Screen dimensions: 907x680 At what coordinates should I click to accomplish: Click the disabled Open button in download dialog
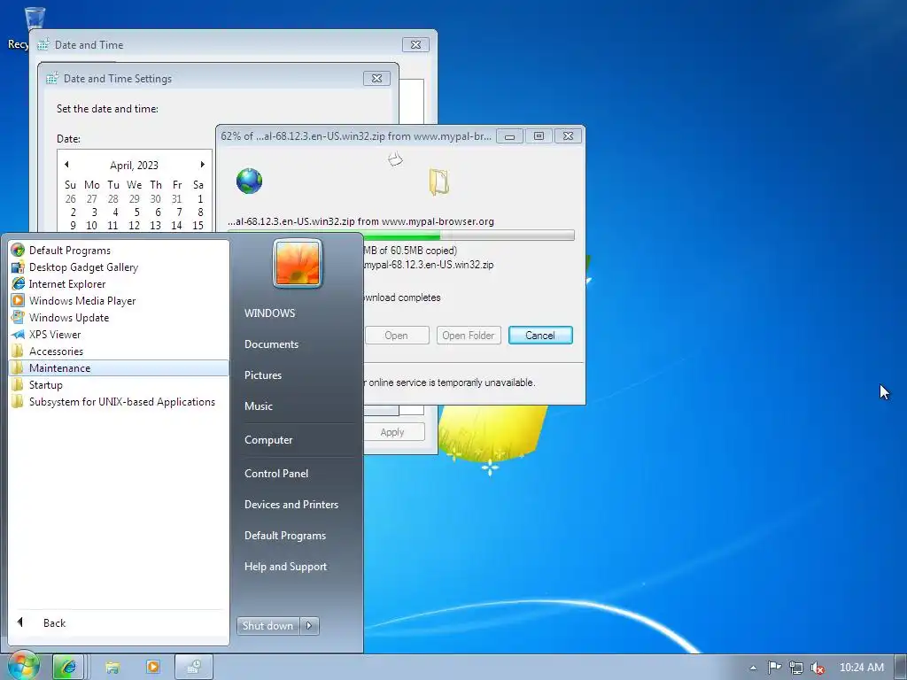pos(396,336)
